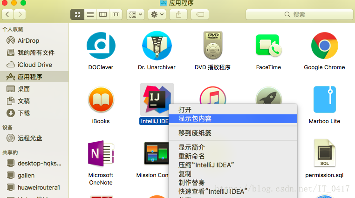Choose 移到废纸篓 in the context menu

point(233,133)
